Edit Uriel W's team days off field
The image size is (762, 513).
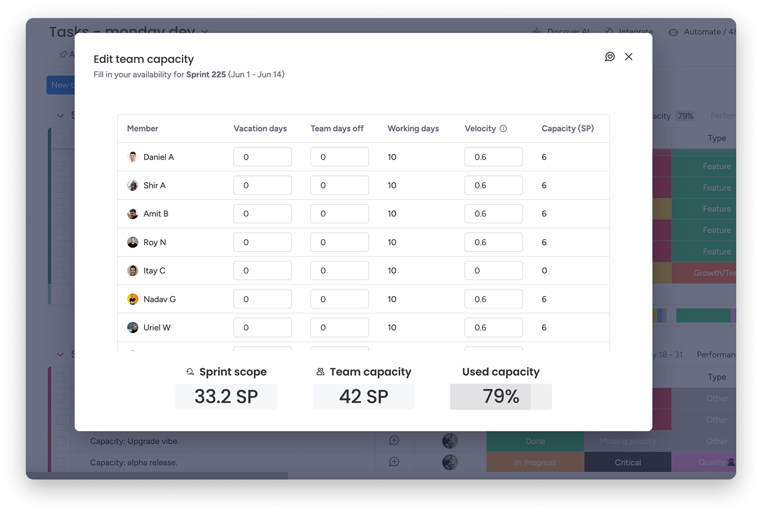pyautogui.click(x=339, y=327)
